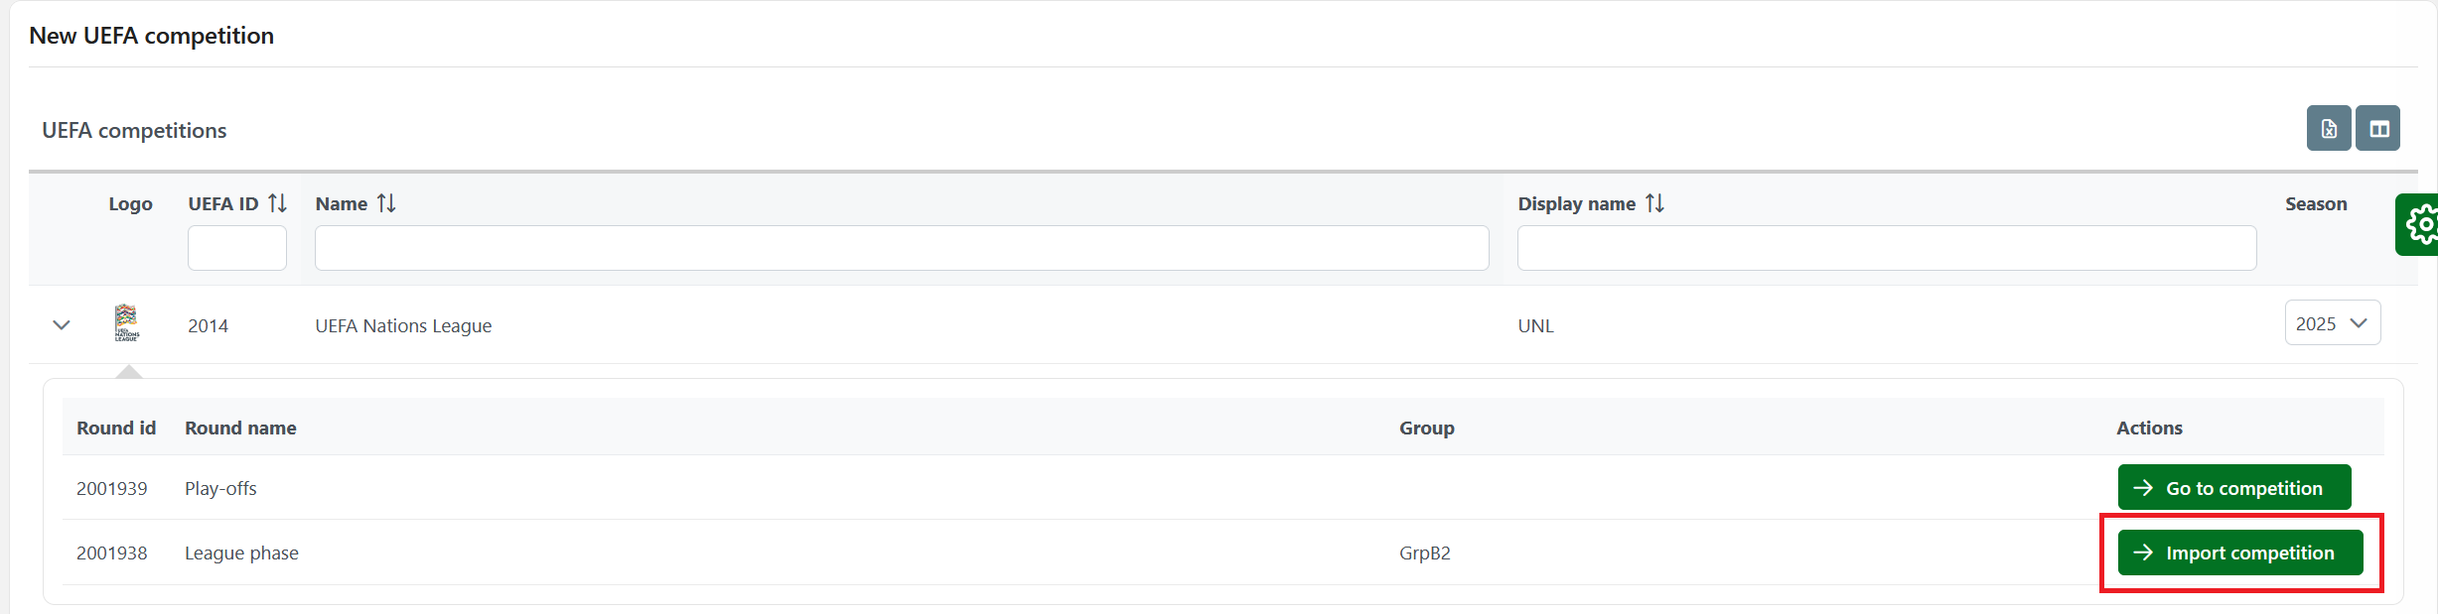Viewport: 2438px width, 614px height.
Task: Import the League phase competition
Action: [2239, 553]
